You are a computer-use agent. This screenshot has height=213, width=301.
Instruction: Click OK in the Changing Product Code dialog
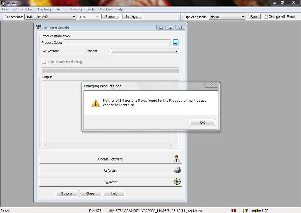(x=202, y=122)
